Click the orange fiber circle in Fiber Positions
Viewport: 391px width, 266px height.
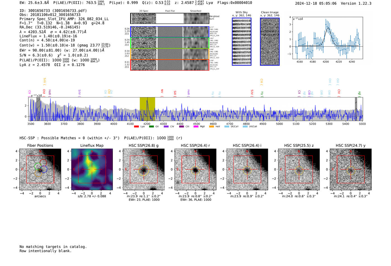38,173
